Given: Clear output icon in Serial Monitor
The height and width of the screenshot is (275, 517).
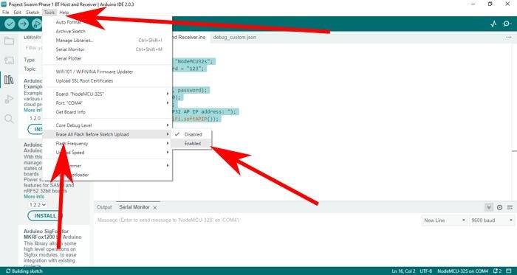Looking at the screenshot, I should 510,207.
